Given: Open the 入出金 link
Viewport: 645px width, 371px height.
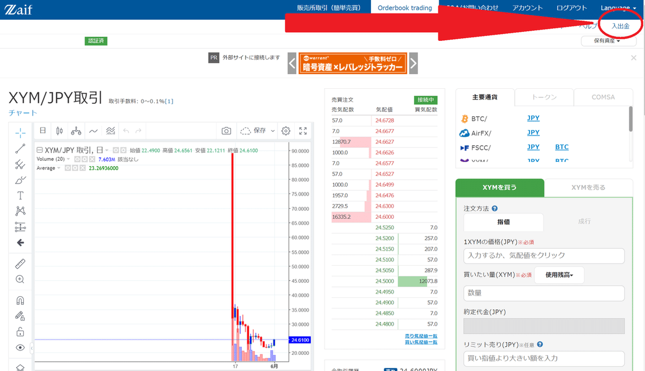Looking at the screenshot, I should (x=620, y=26).
